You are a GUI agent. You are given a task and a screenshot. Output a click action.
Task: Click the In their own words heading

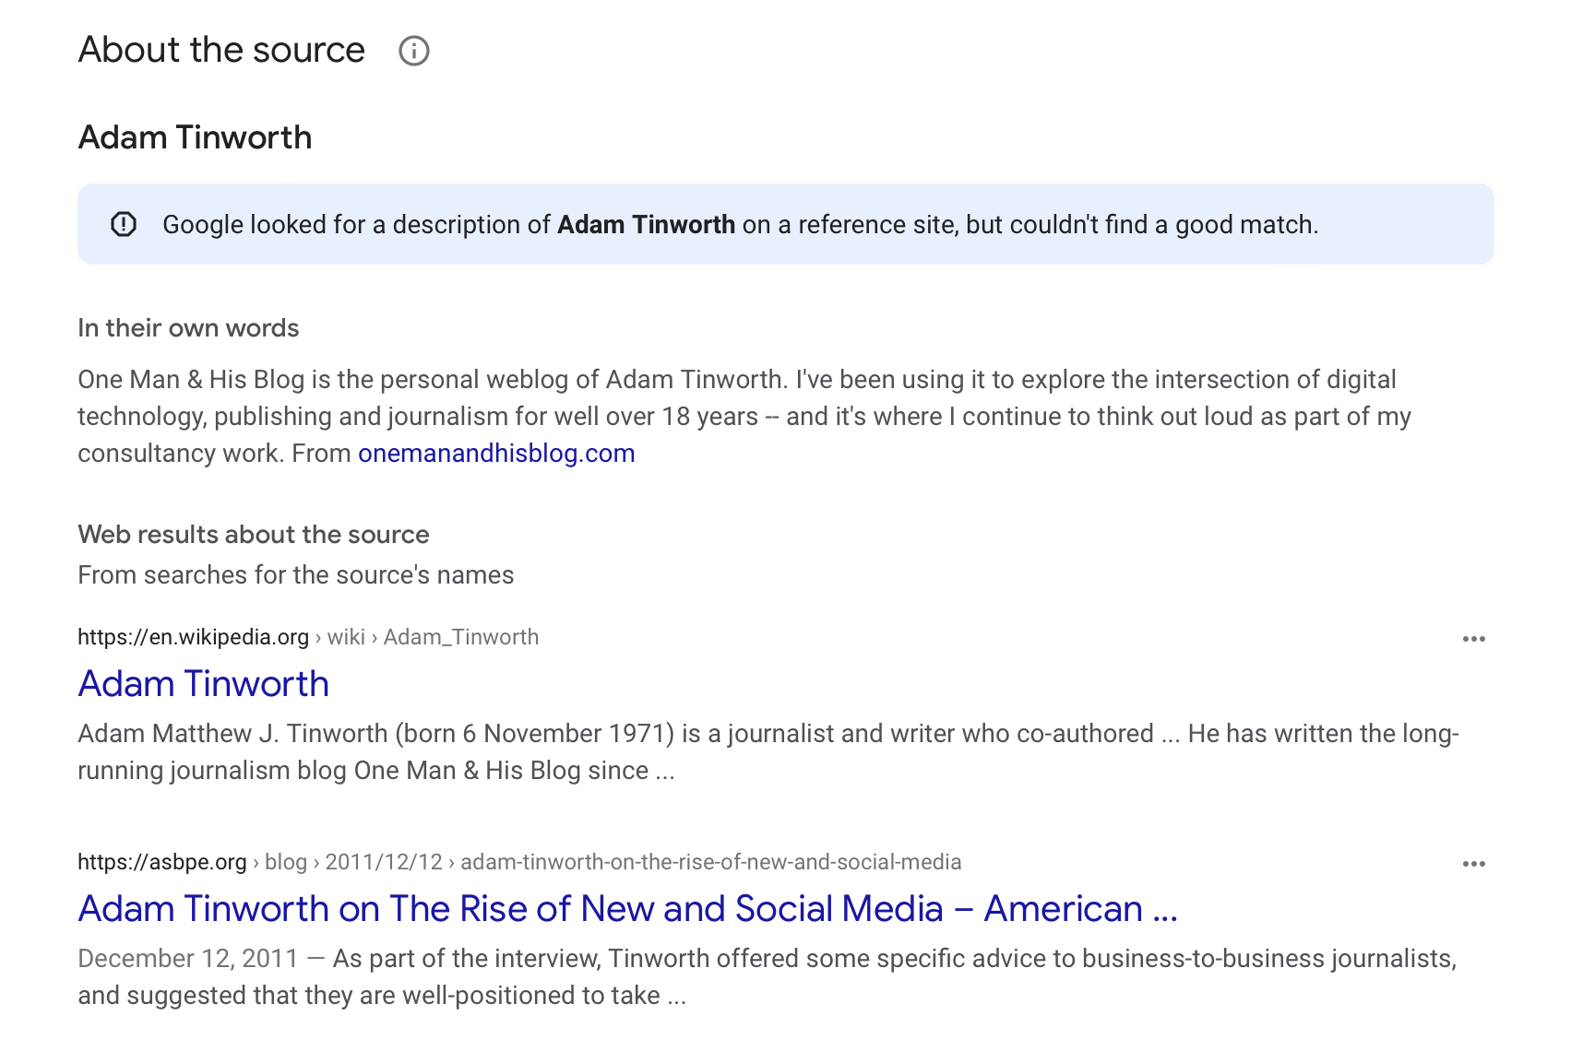coord(188,328)
